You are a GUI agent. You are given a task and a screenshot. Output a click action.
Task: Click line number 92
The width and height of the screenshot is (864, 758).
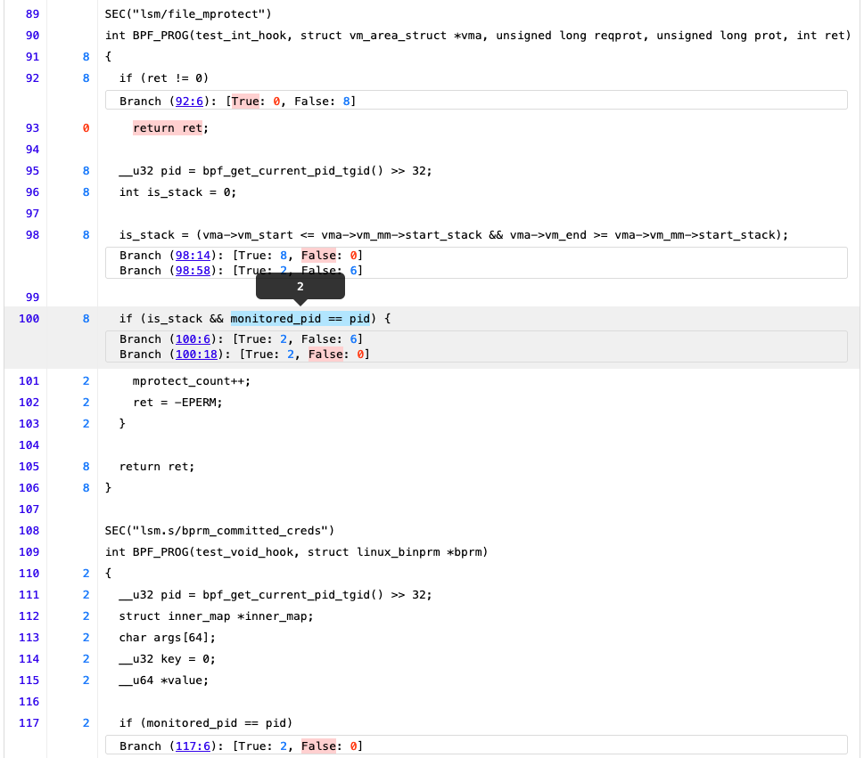pos(32,78)
